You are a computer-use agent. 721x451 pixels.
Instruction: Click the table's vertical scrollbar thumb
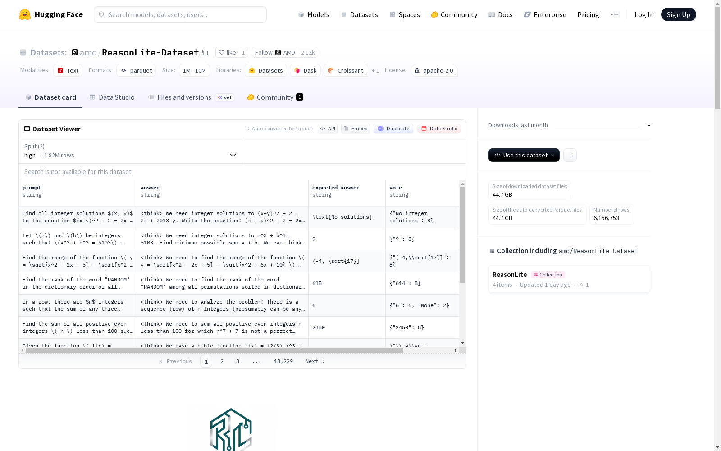click(x=462, y=235)
